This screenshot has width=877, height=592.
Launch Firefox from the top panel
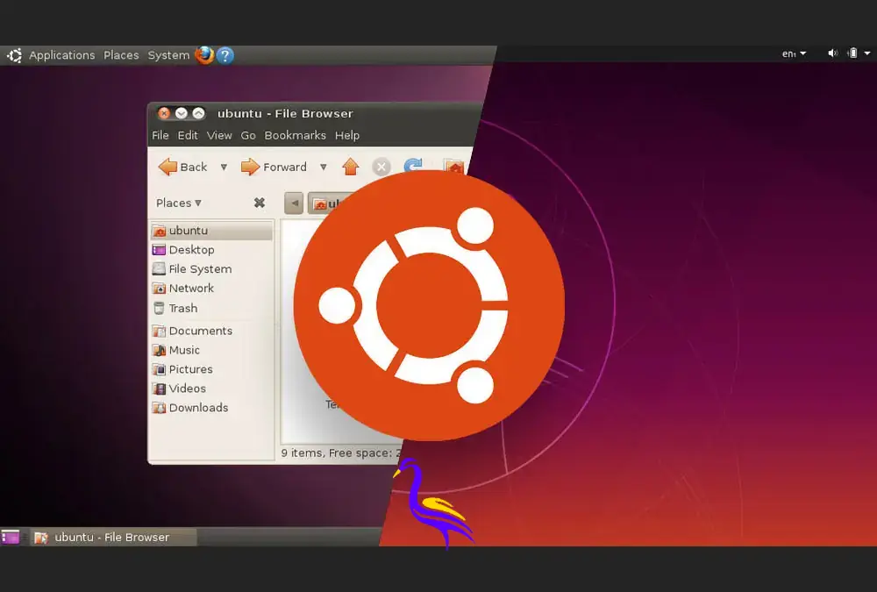204,55
